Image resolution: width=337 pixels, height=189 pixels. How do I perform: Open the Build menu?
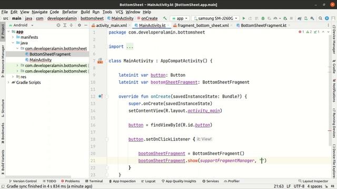85,12
